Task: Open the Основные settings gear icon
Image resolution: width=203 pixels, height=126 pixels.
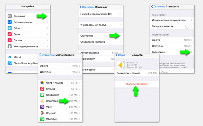Action: coord(10,16)
